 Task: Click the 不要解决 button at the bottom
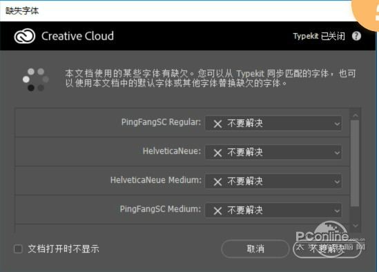tap(327, 249)
